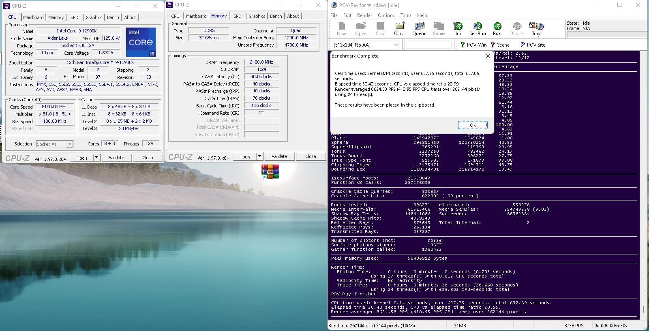The image size is (649, 331).
Task: Confirm Benchmark Complete dialog with OK
Action: pyautogui.click(x=473, y=125)
